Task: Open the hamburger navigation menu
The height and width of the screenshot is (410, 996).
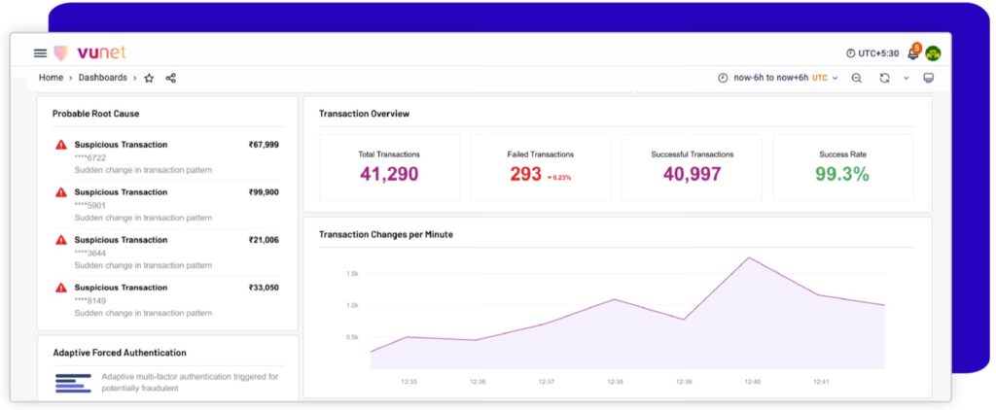Action: (40, 53)
